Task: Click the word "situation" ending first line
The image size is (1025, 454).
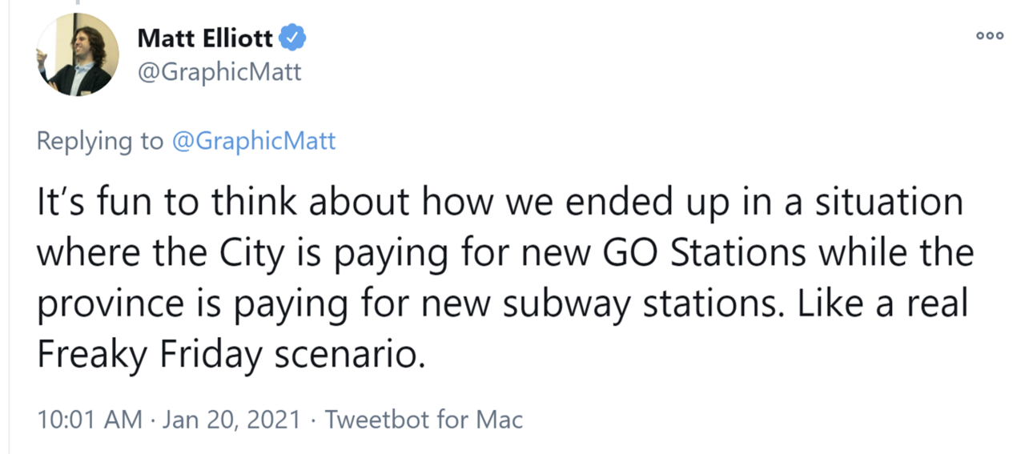Action: (889, 203)
